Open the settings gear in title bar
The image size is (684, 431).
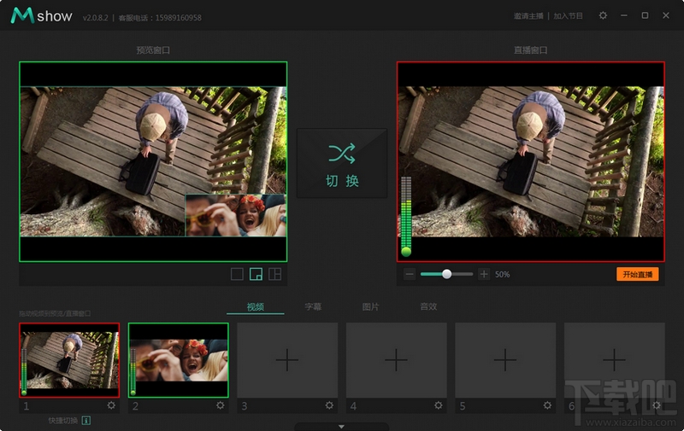tap(603, 15)
